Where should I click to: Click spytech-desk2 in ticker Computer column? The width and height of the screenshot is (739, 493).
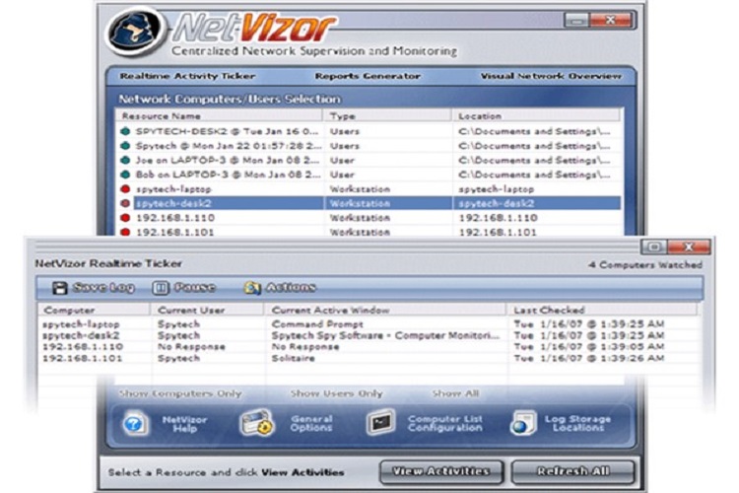81,336
